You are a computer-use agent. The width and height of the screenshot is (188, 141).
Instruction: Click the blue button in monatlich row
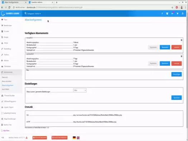(x=165, y=47)
